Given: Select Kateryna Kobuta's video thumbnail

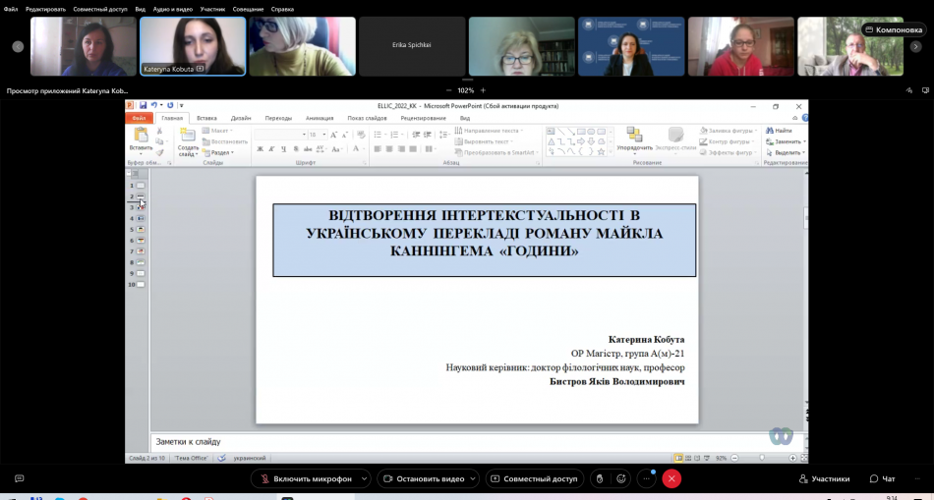Looking at the screenshot, I should pos(192,46).
